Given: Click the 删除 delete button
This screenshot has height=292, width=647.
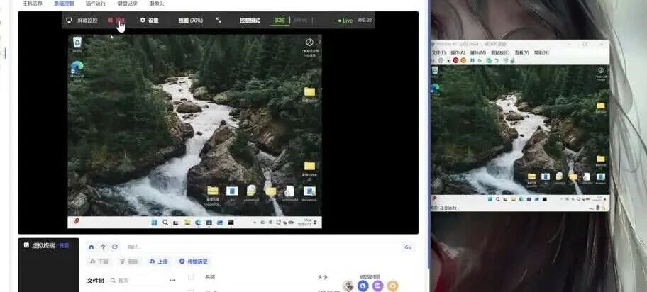Looking at the screenshot, I should coord(128,262).
